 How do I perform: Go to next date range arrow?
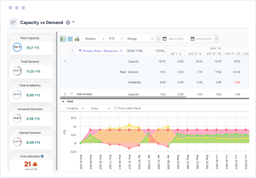pyautogui.click(x=216, y=39)
